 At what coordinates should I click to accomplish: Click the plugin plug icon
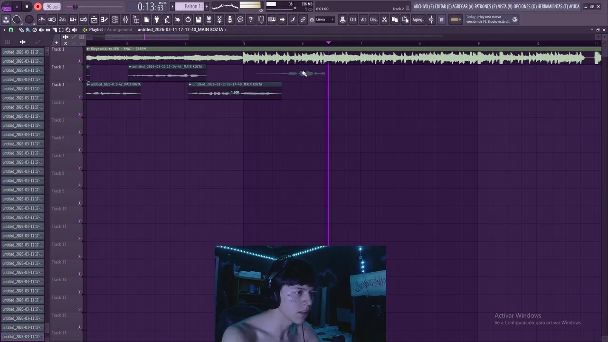pos(157,19)
